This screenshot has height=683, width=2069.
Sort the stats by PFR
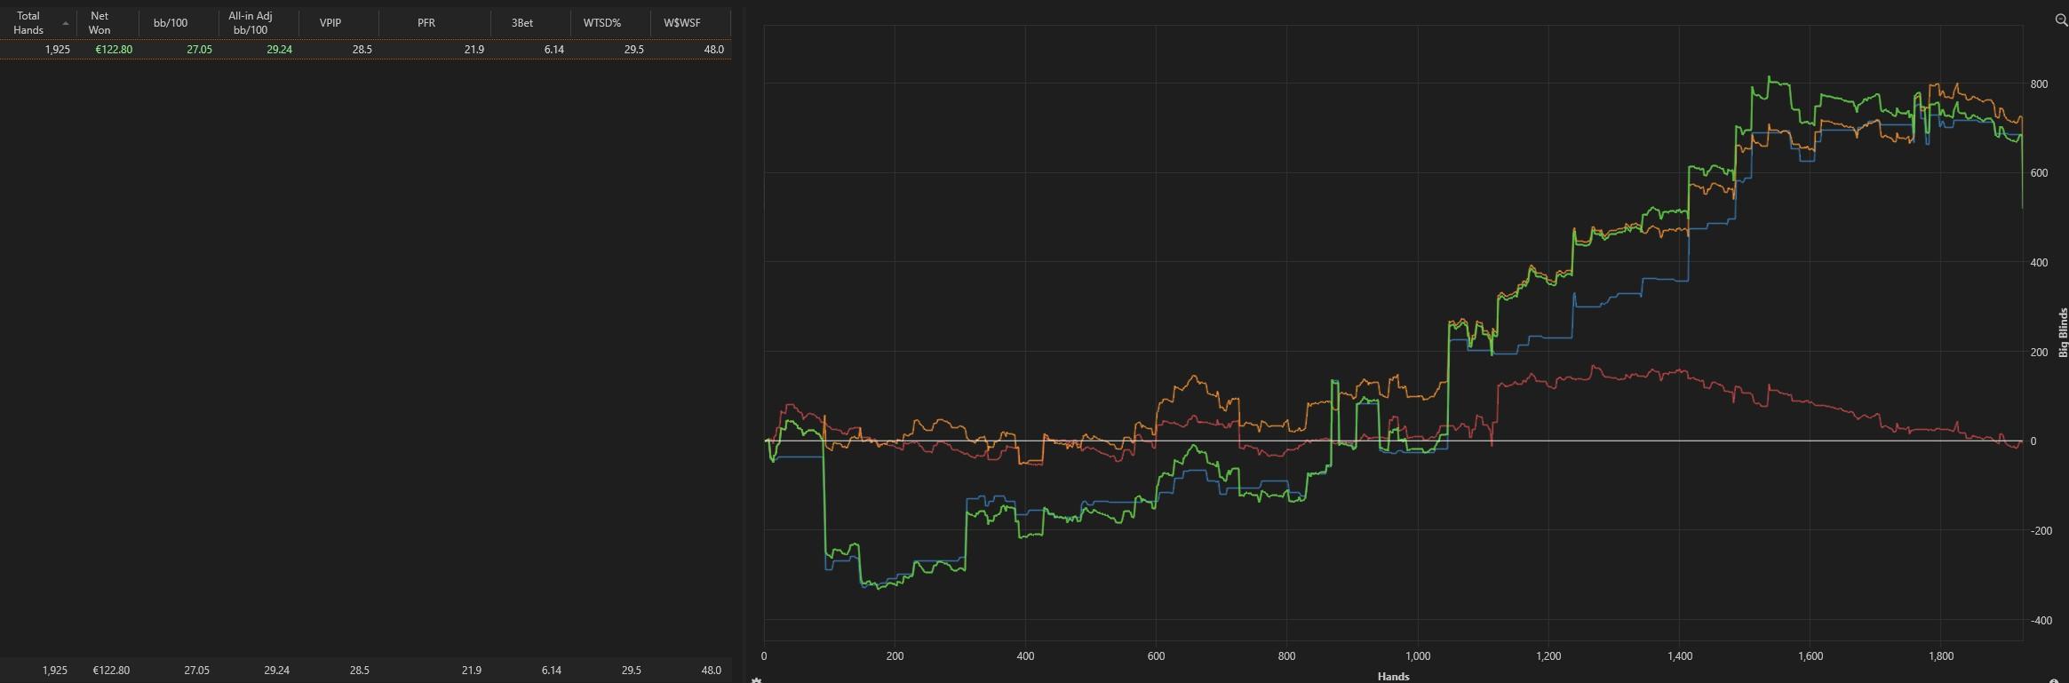click(426, 22)
